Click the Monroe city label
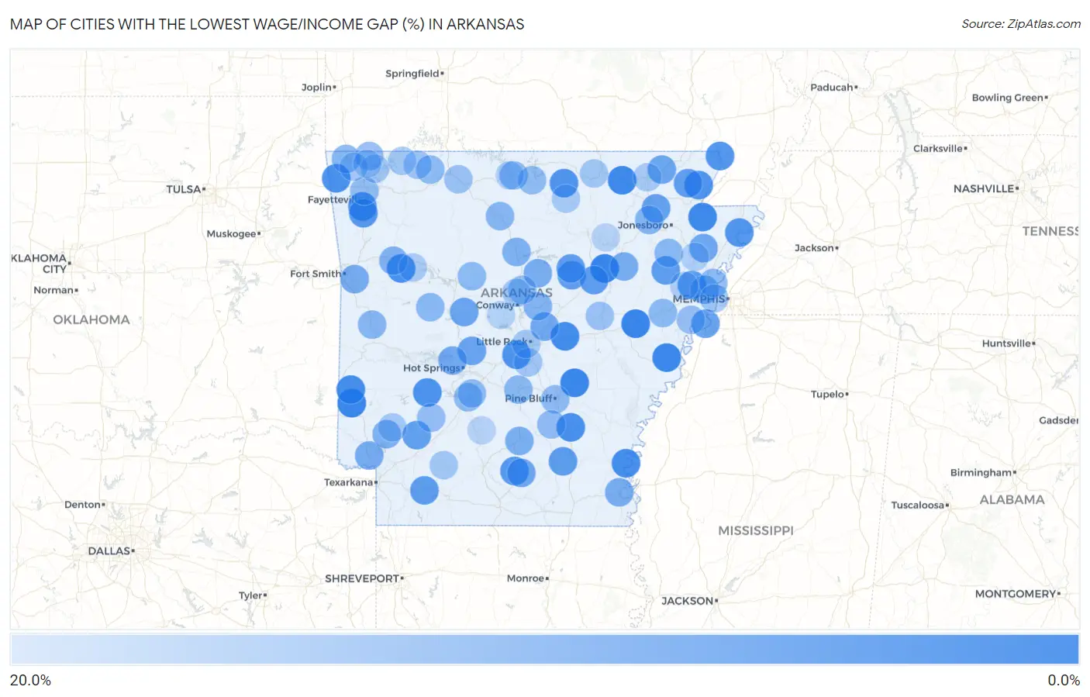This screenshot has height=697, width=1090. 526,578
